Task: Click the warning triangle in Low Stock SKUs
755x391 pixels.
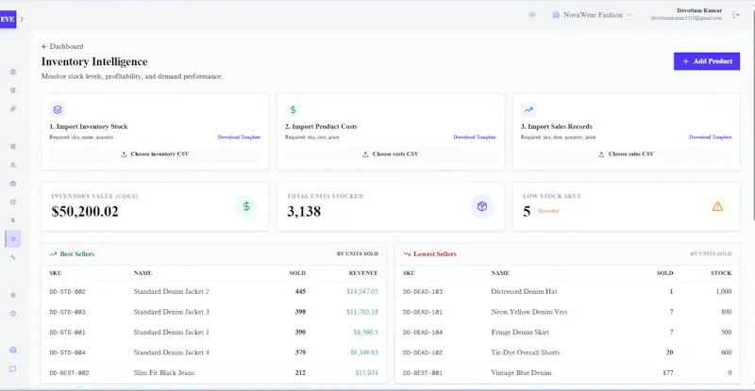Action: (717, 206)
